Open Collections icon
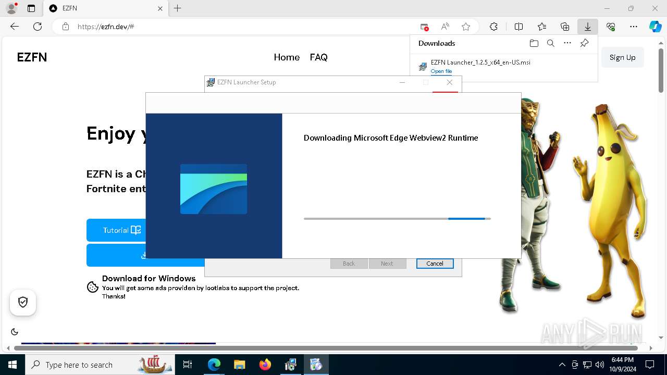The height and width of the screenshot is (375, 667). 565,27
